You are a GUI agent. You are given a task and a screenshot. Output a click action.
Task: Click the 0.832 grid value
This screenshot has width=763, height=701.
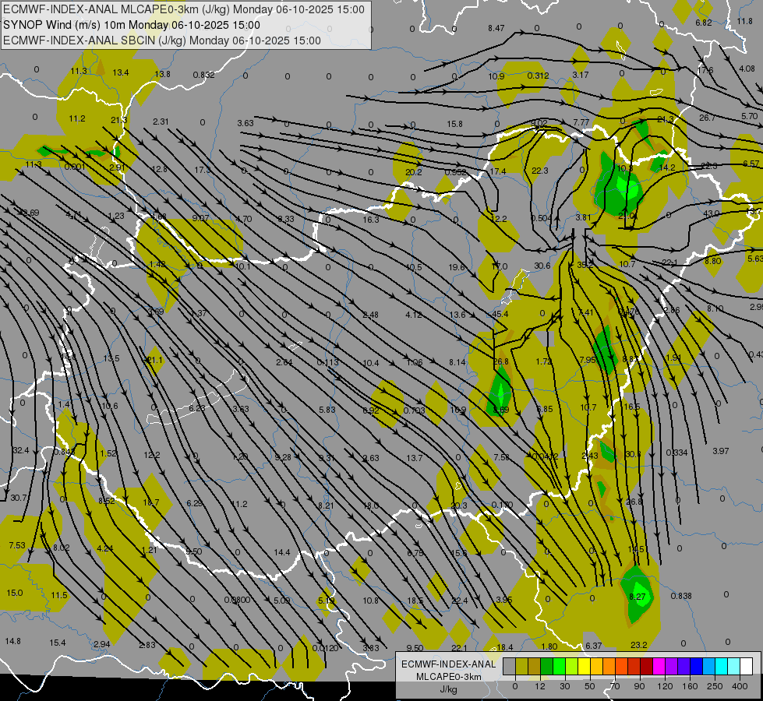click(204, 75)
